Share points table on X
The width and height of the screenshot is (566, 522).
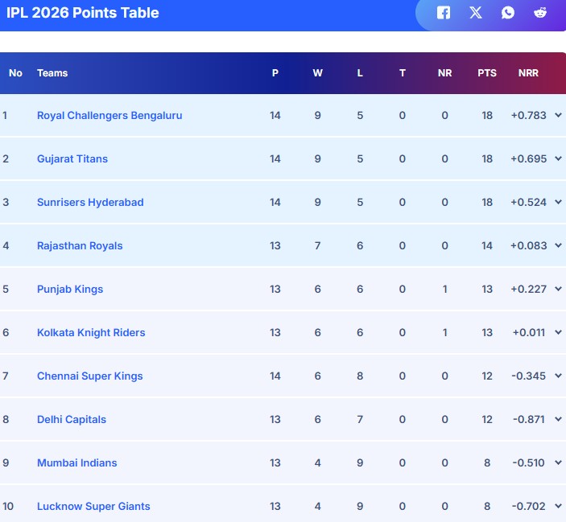(x=475, y=13)
